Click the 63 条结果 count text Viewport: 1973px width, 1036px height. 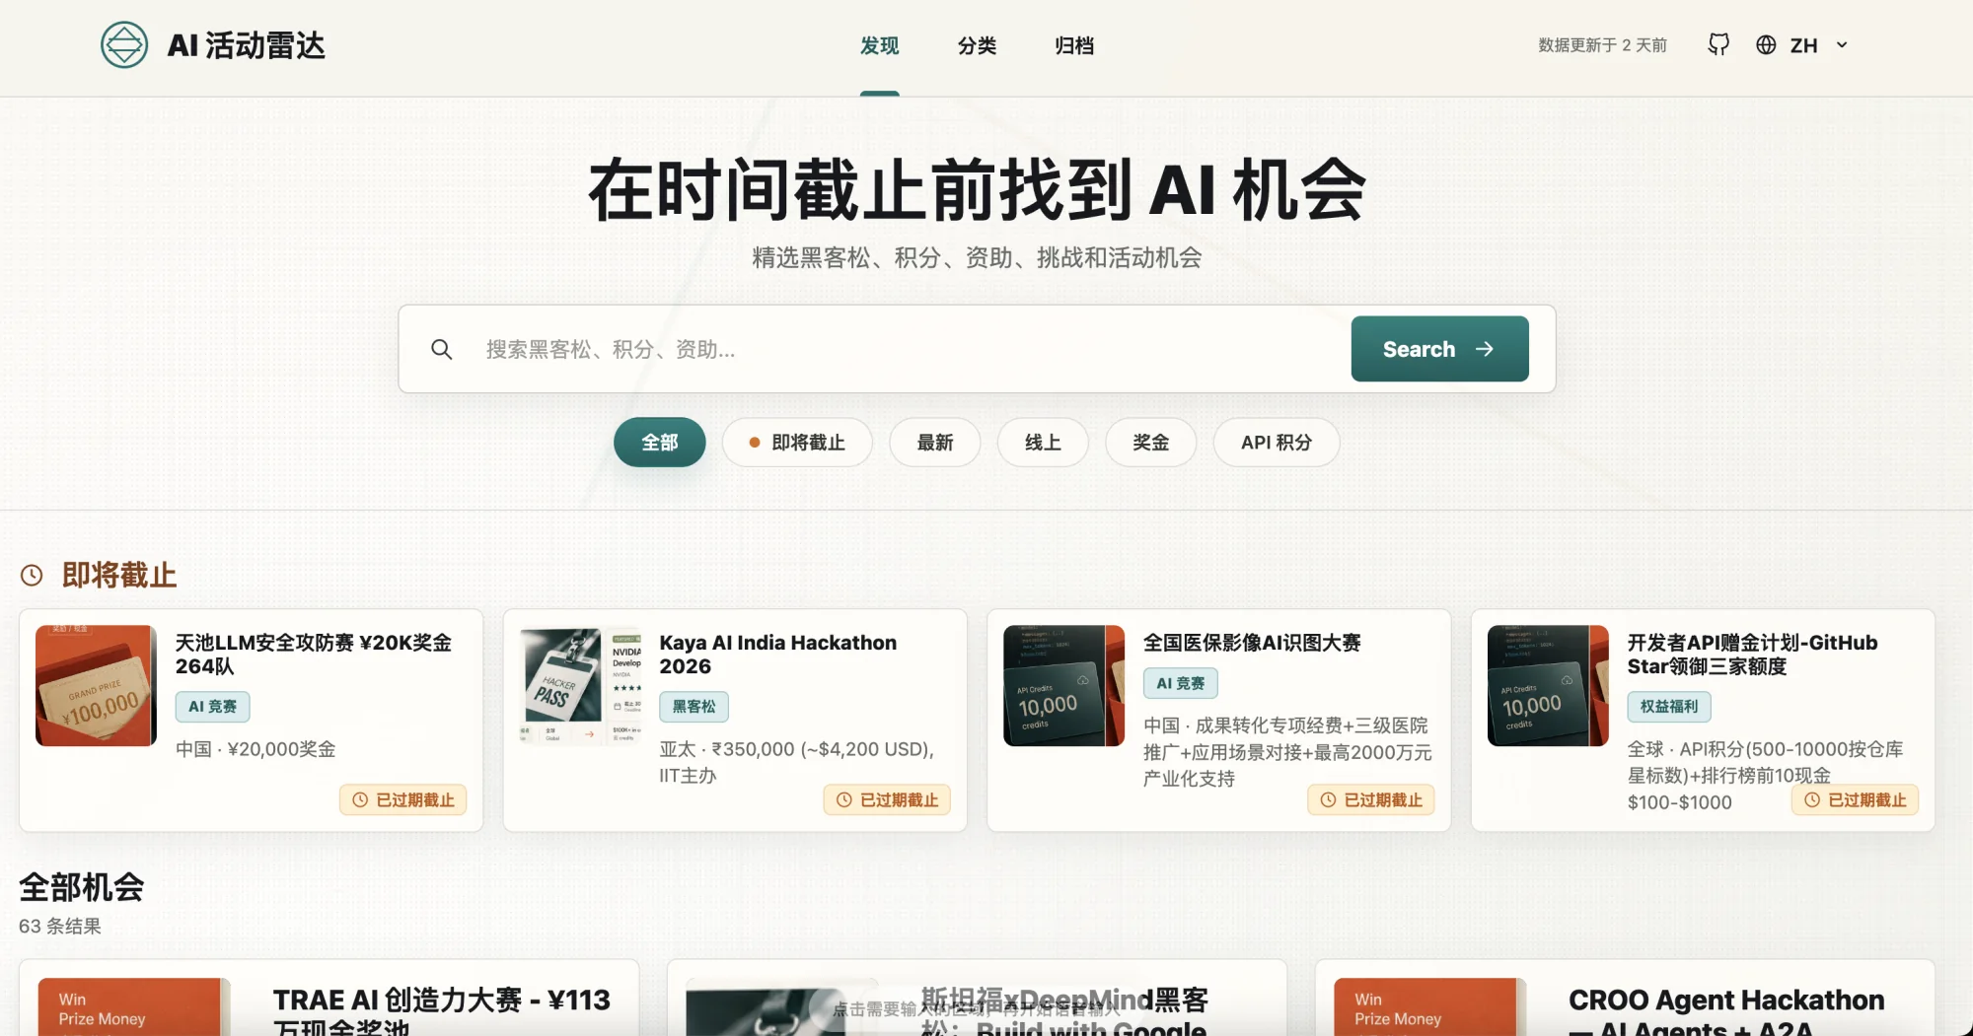[60, 926]
